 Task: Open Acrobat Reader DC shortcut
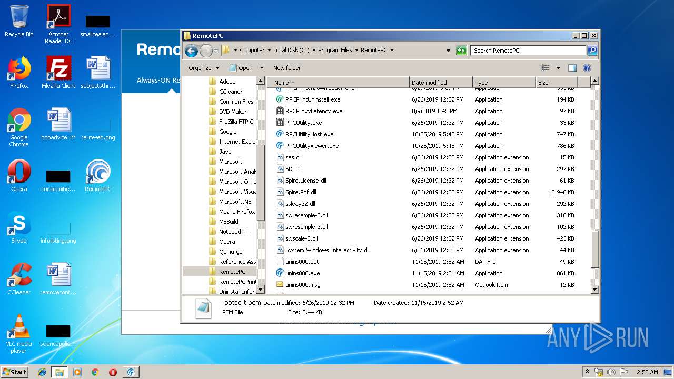[x=58, y=24]
